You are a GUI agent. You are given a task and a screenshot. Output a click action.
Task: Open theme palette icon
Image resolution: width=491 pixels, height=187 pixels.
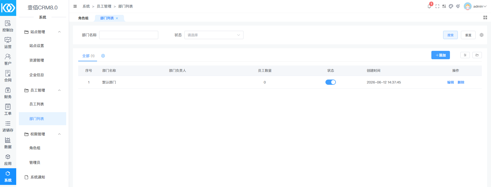(x=451, y=6)
